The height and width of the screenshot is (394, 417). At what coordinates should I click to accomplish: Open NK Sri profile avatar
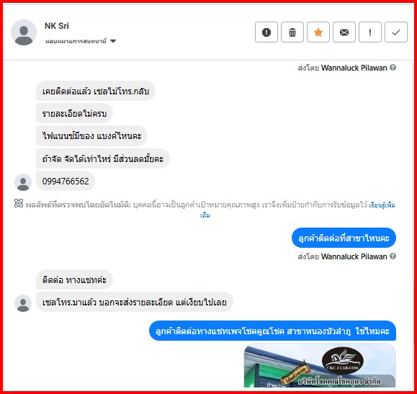(x=24, y=32)
